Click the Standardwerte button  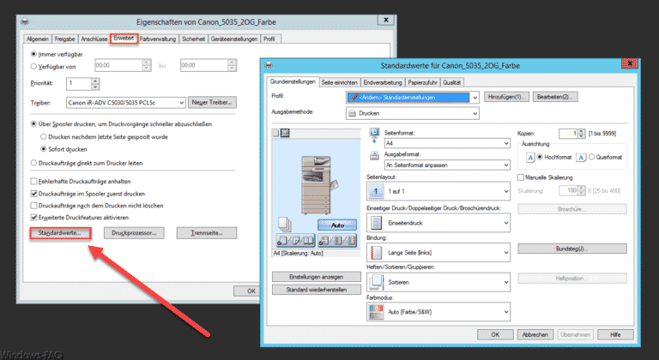[x=60, y=233]
